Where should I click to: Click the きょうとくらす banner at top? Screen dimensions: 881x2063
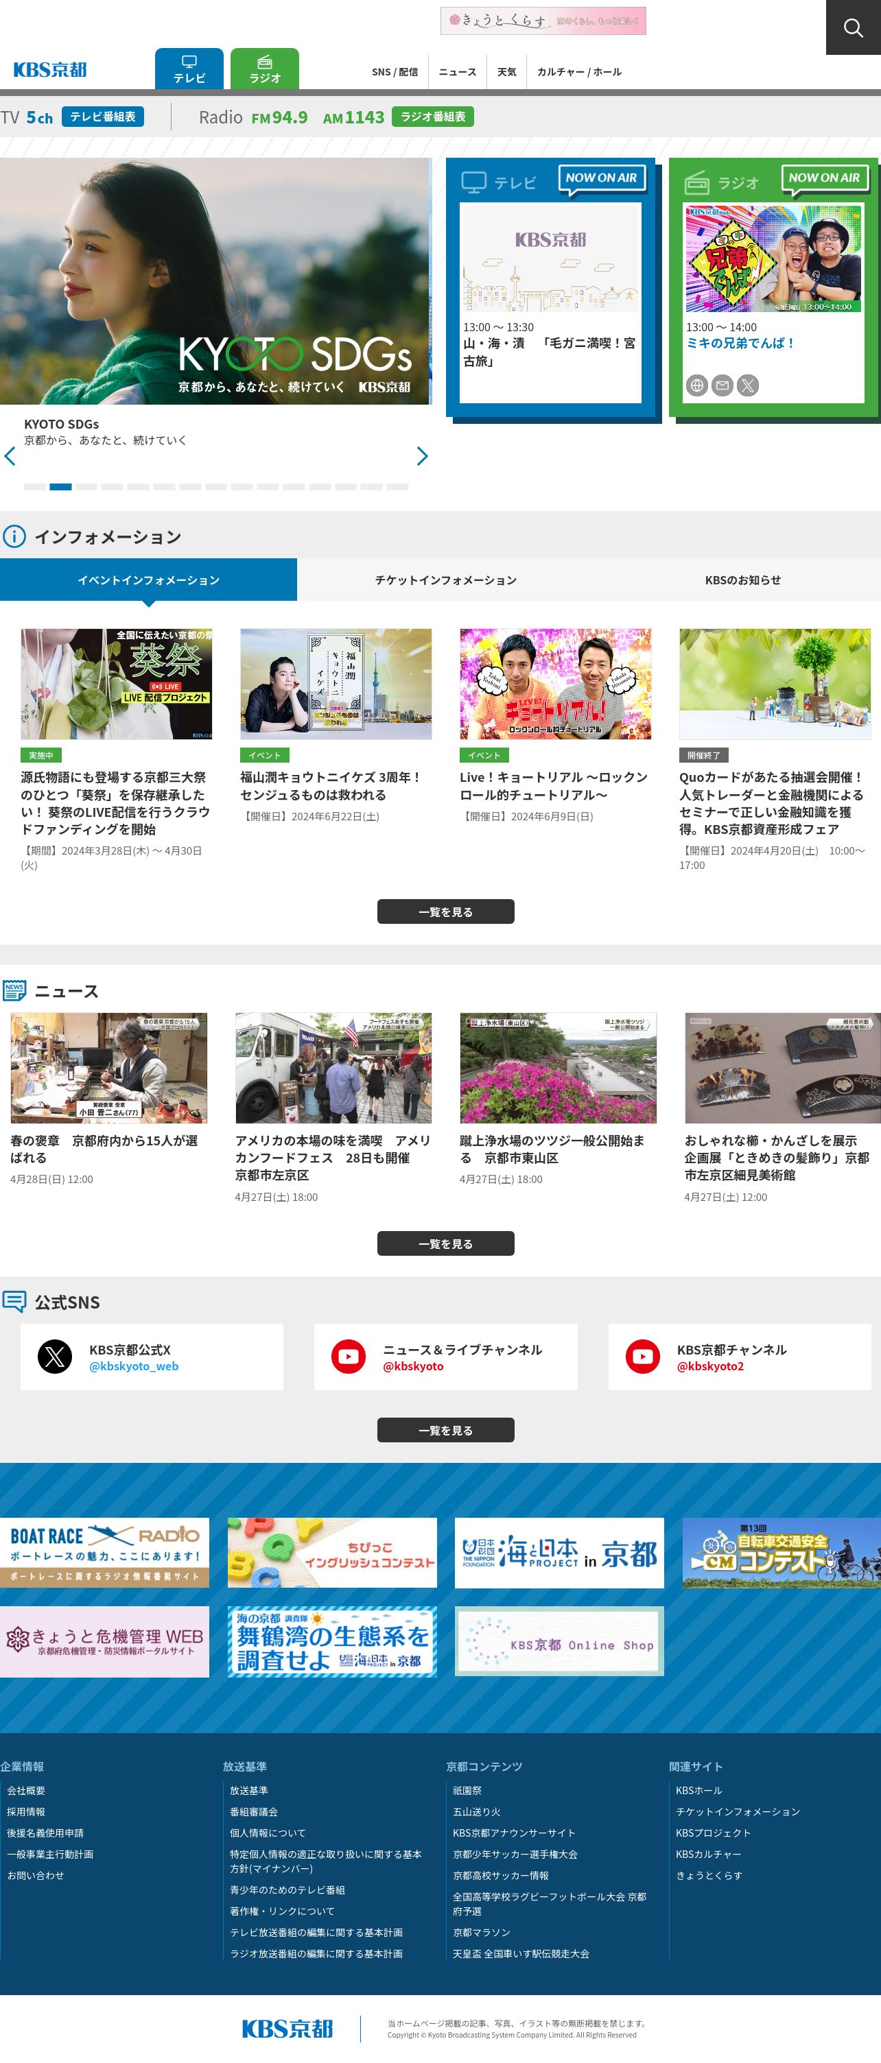pyautogui.click(x=543, y=21)
